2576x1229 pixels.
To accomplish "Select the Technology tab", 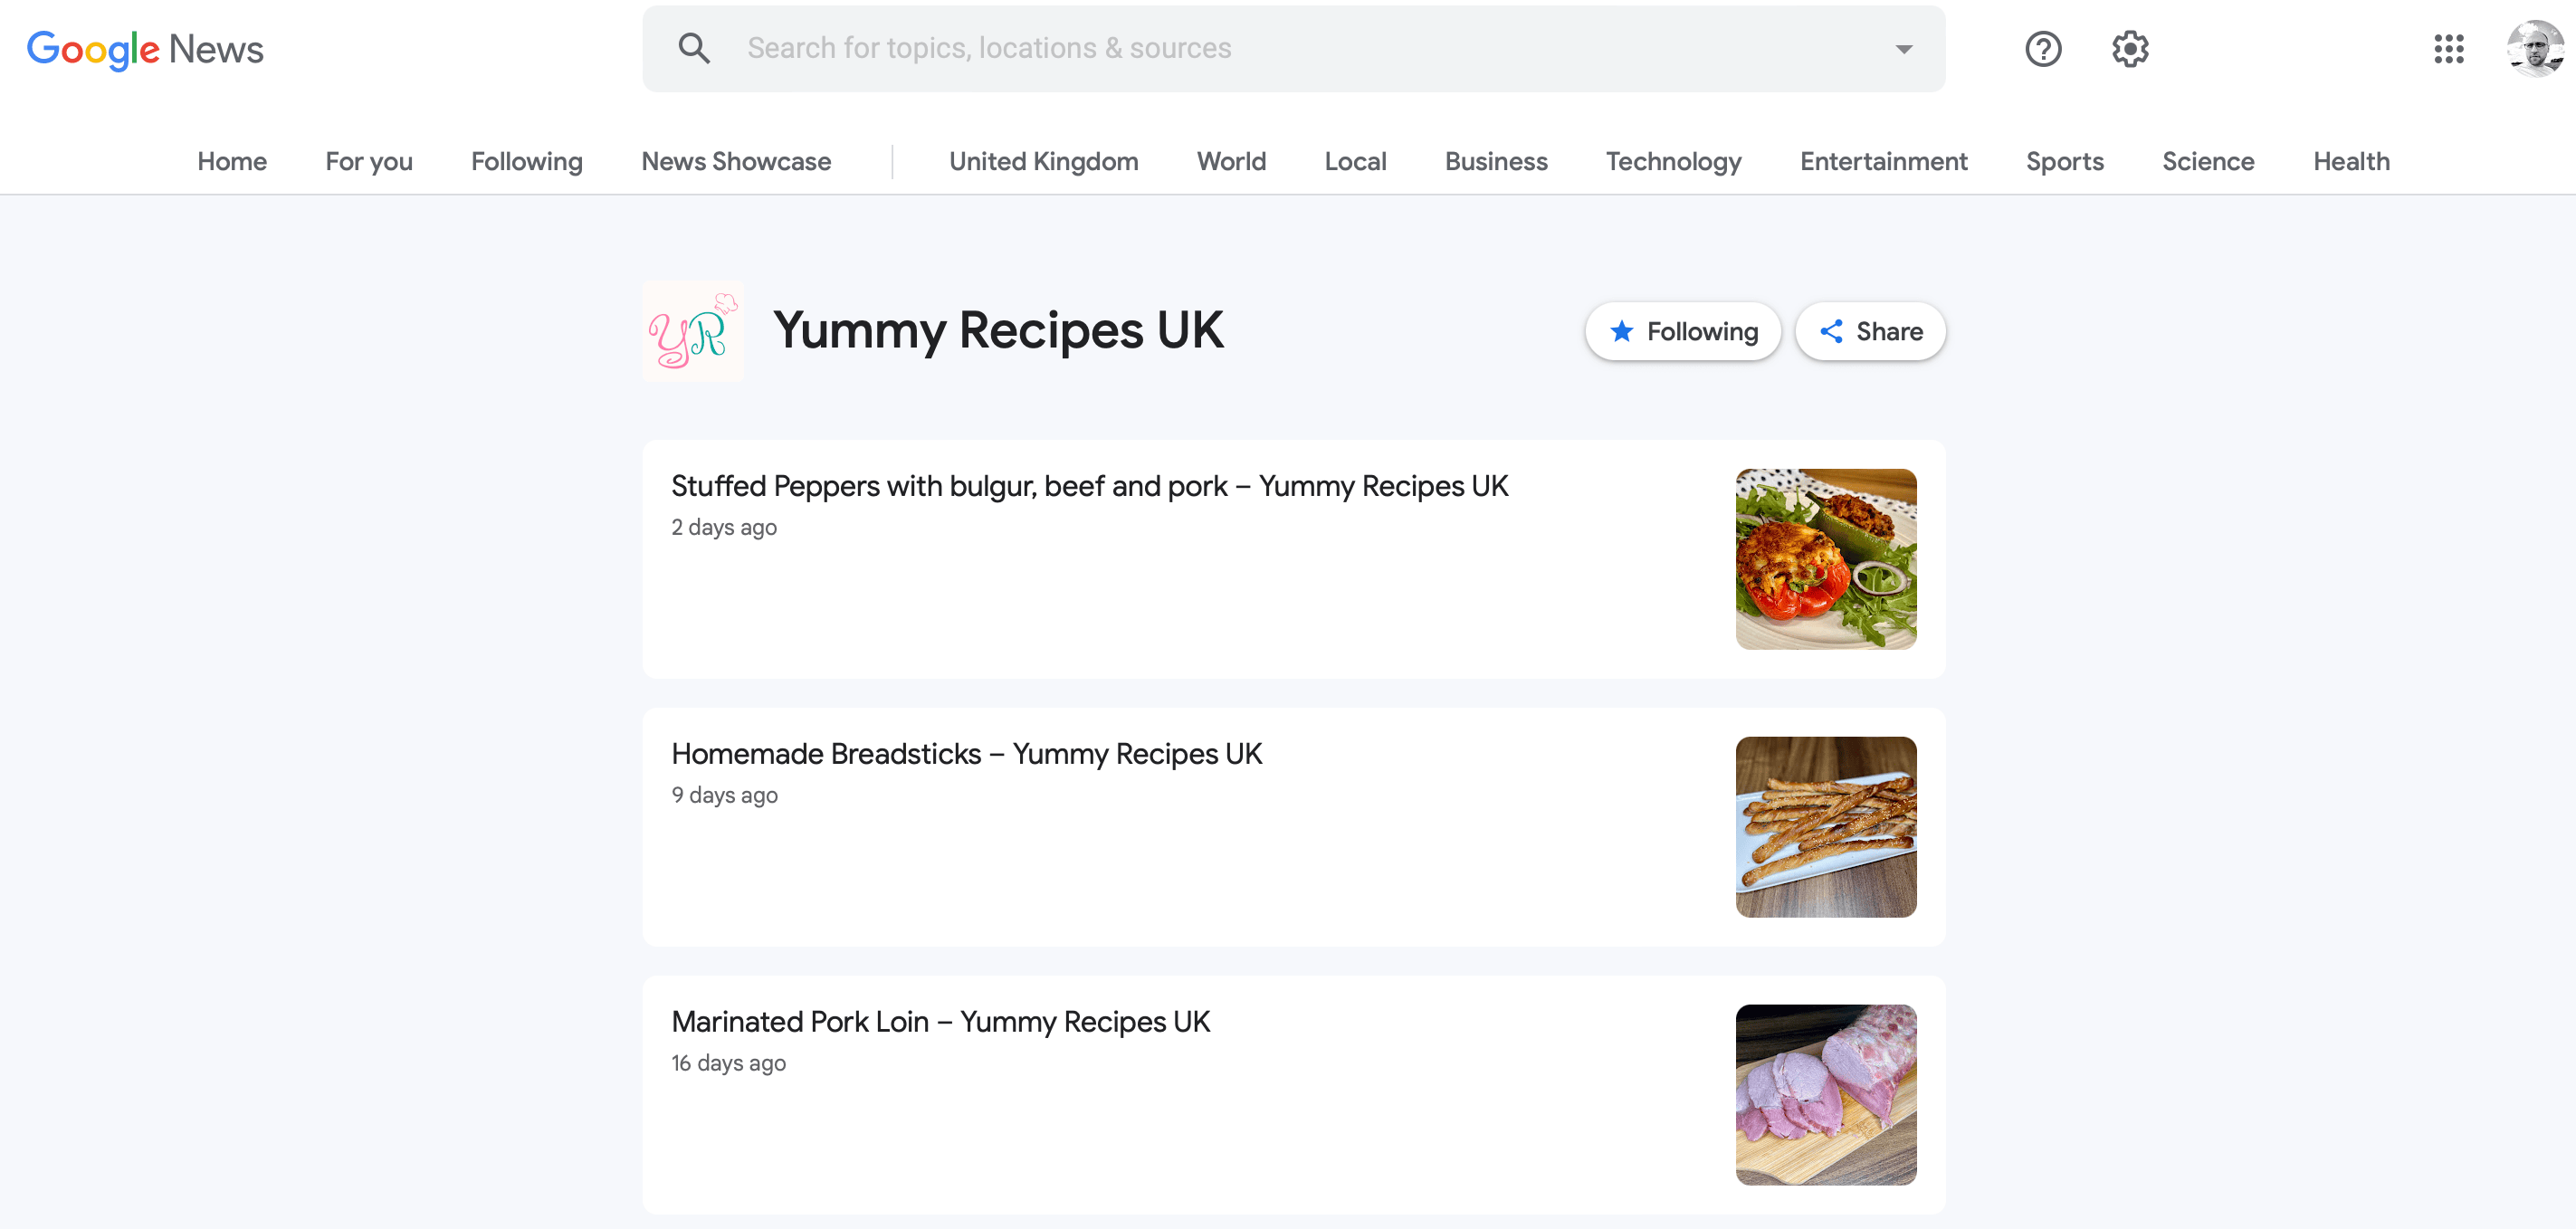I will (x=1674, y=161).
